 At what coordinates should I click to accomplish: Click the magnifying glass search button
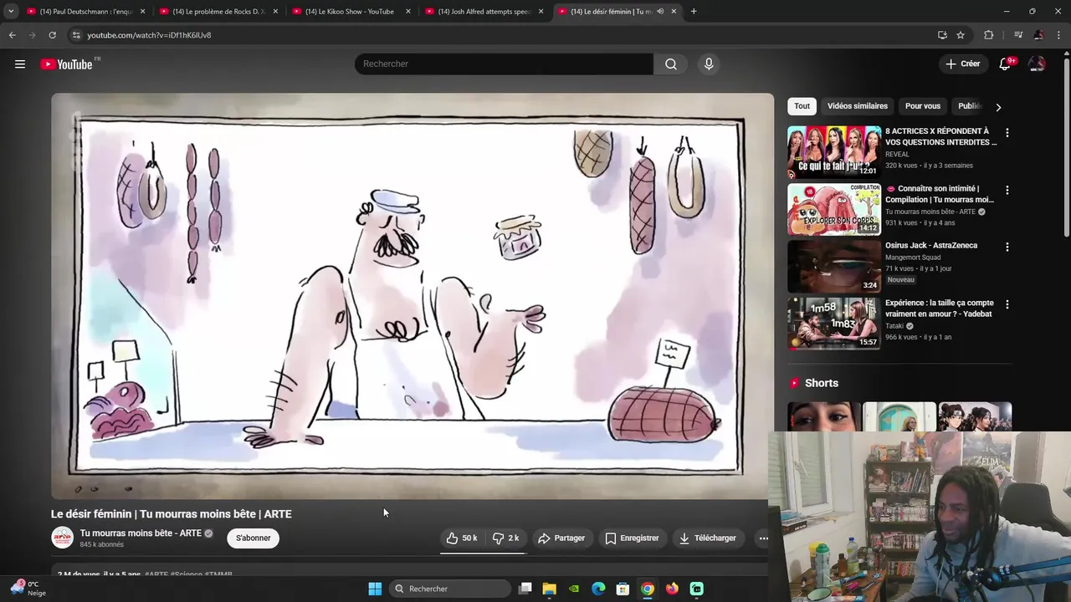tap(671, 64)
